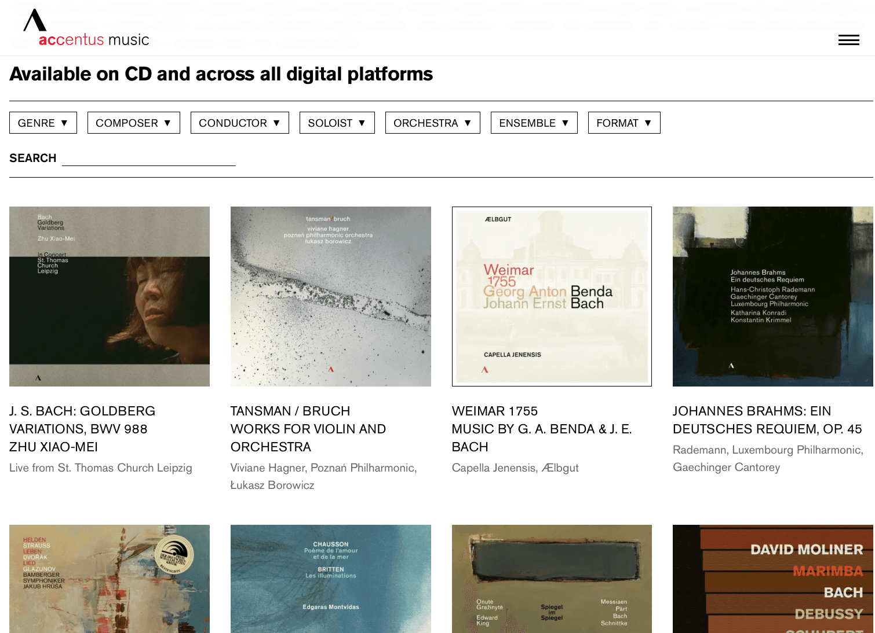
Task: Open the David Moliner Marimba cover
Action: pyautogui.click(x=773, y=579)
